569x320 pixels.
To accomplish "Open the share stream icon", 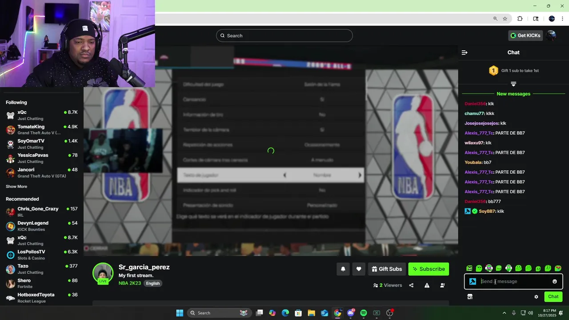I will point(411,285).
